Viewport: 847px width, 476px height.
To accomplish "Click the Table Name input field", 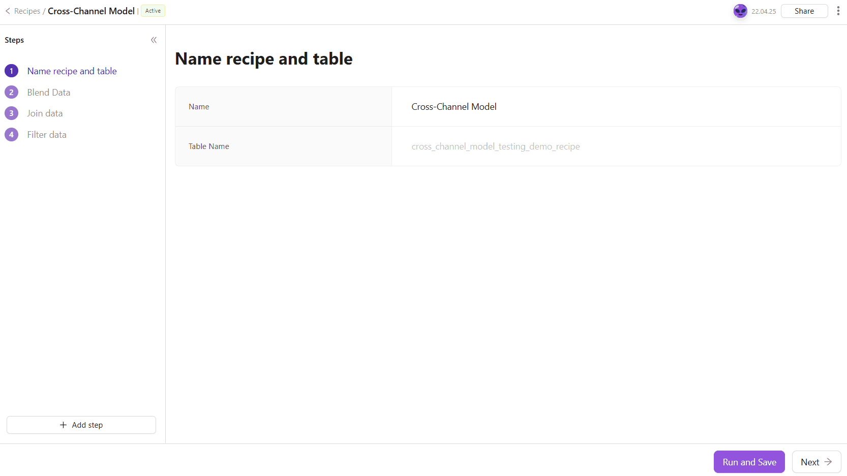I will (615, 146).
